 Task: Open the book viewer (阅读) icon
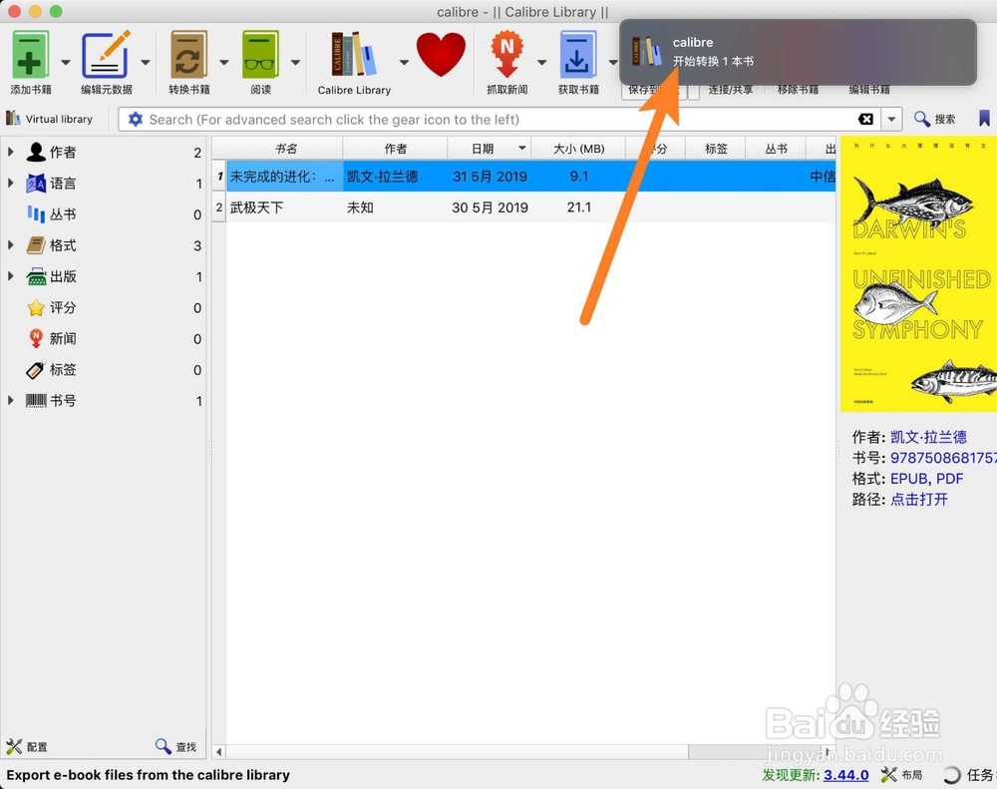point(260,56)
